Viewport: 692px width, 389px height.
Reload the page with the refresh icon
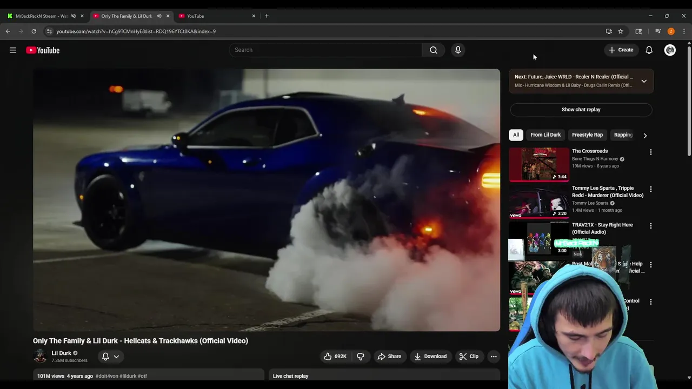[x=34, y=31]
